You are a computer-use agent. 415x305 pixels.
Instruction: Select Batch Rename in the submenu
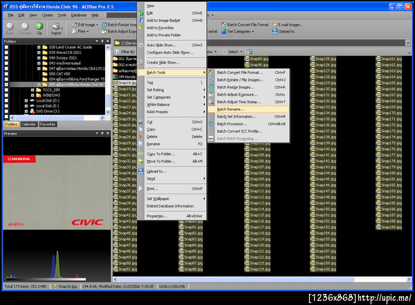pyautogui.click(x=248, y=109)
